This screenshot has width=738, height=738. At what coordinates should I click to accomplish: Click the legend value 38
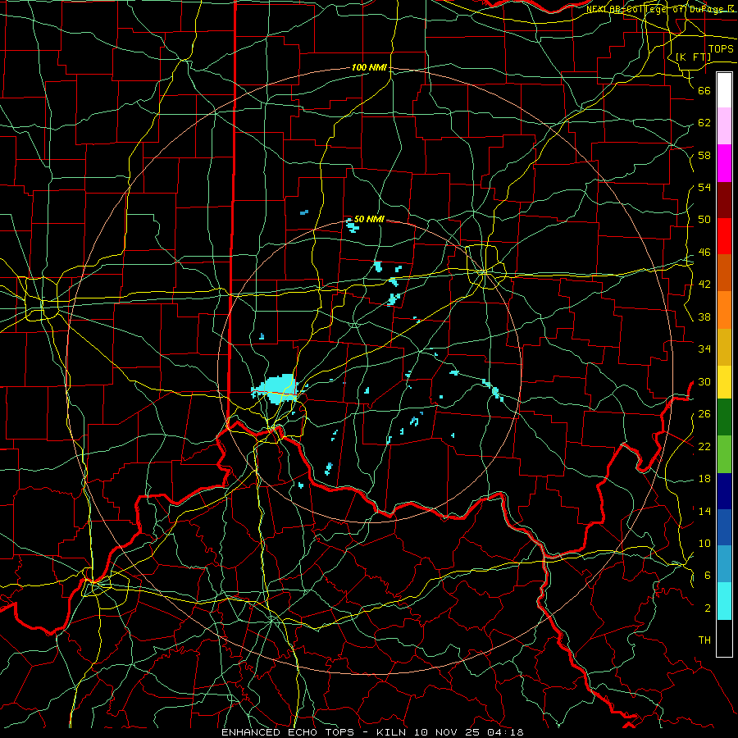pos(704,317)
